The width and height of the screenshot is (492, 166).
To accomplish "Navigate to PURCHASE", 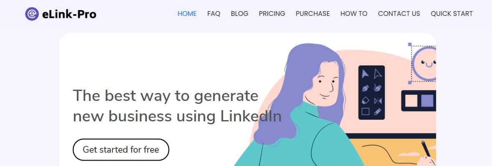I will (313, 14).
